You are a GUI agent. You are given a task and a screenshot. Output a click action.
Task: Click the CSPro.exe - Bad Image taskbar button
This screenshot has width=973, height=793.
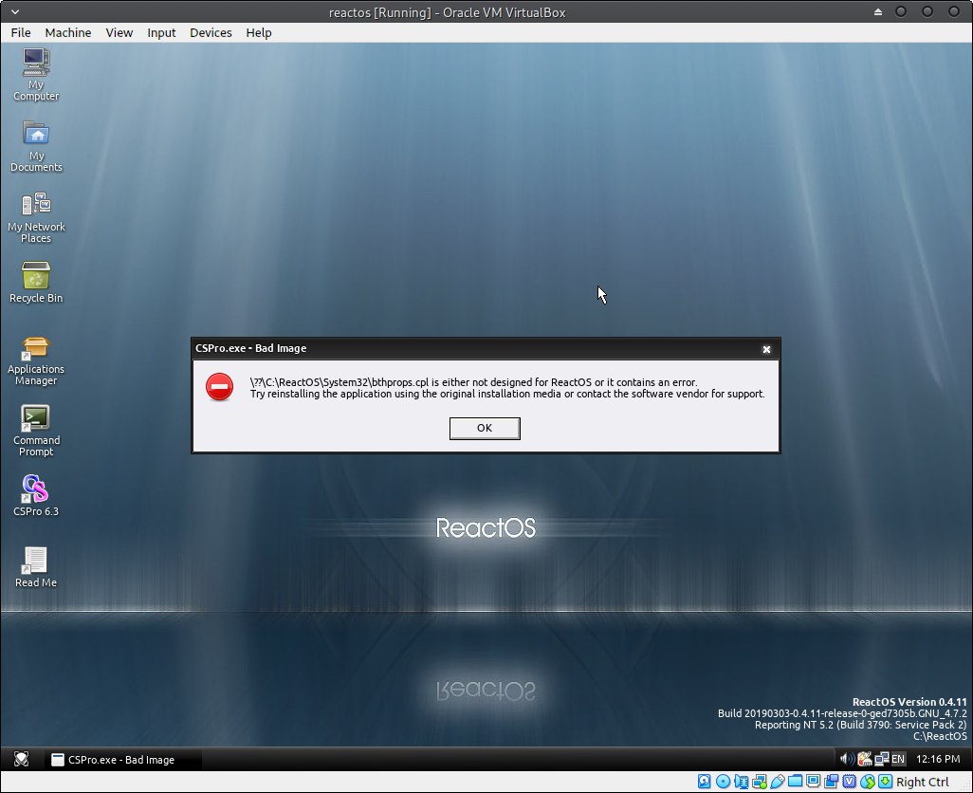122,760
